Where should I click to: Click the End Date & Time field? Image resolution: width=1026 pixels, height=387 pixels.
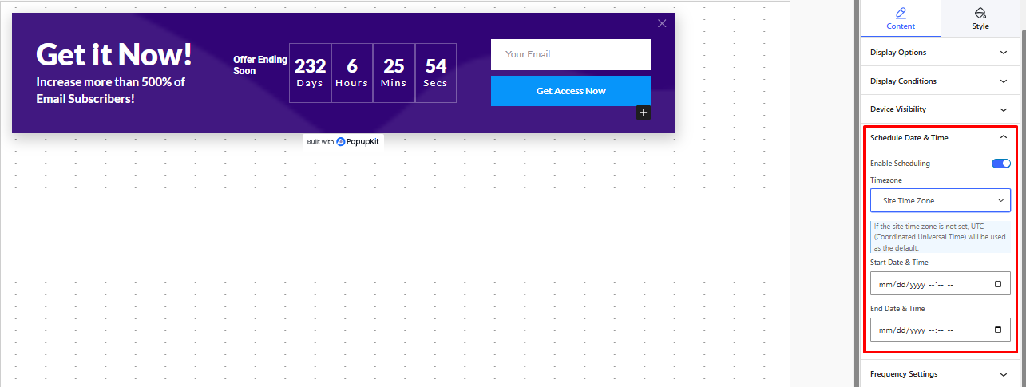click(x=940, y=330)
